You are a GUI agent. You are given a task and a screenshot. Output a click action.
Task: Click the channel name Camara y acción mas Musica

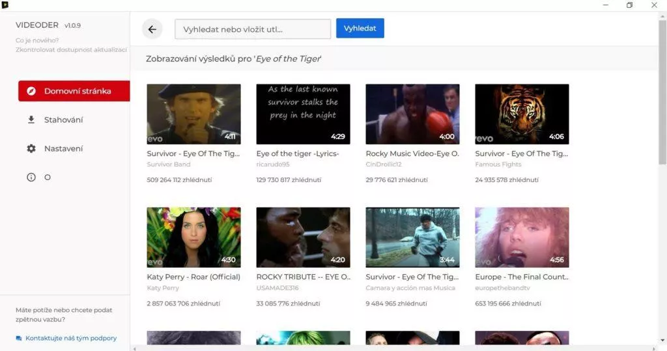[x=410, y=288]
